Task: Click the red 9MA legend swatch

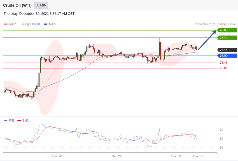Action: click(x=19, y=120)
